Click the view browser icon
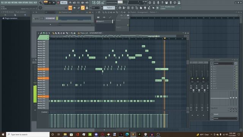The image size is (243, 137). point(137,8)
